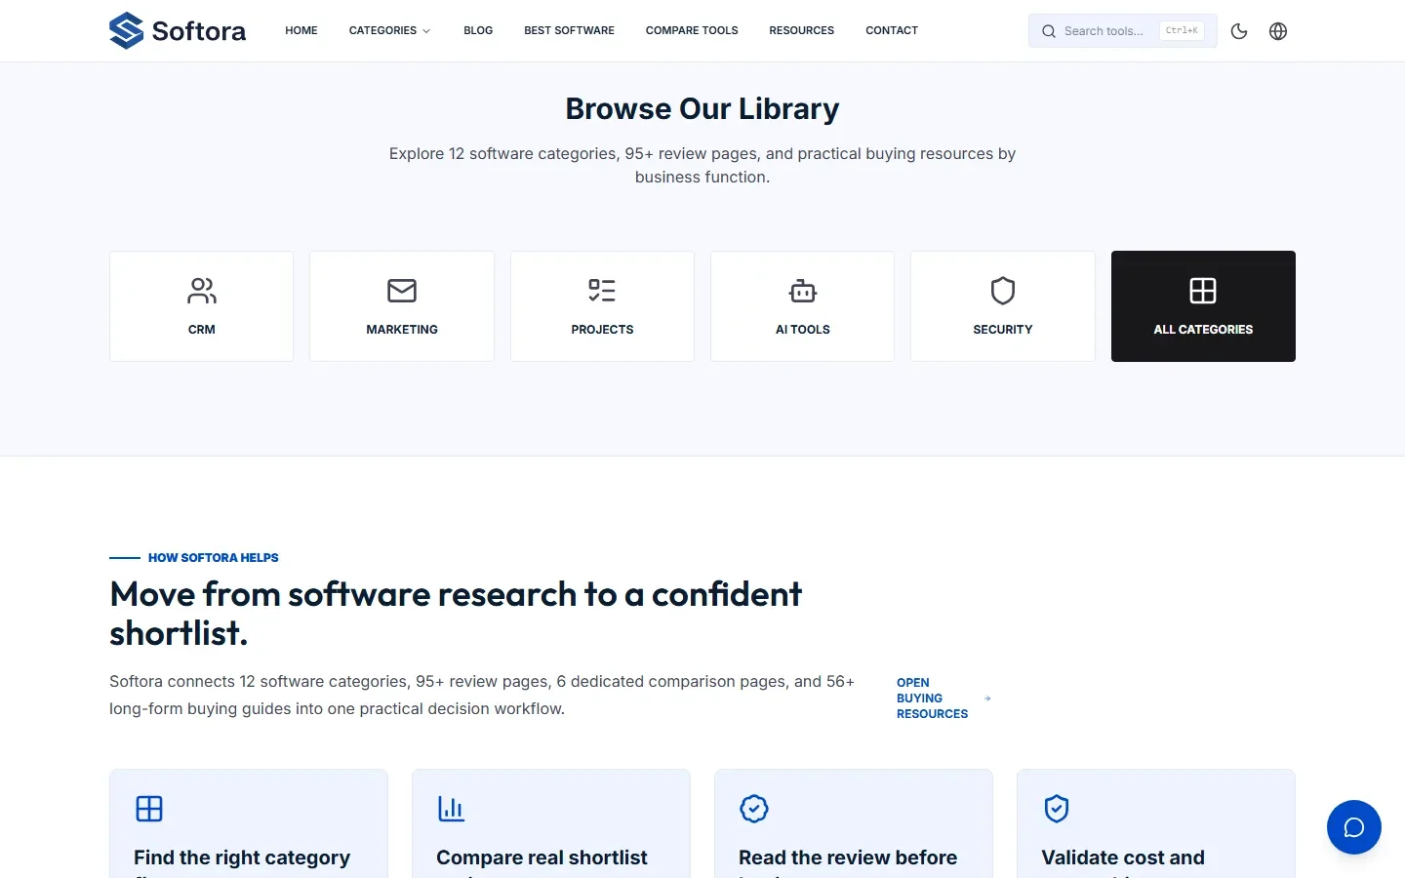
Task: Open the Compare real shortlist card
Action: (551, 824)
